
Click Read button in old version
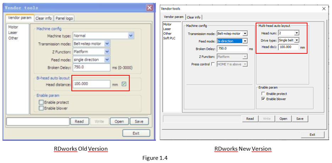79,122
